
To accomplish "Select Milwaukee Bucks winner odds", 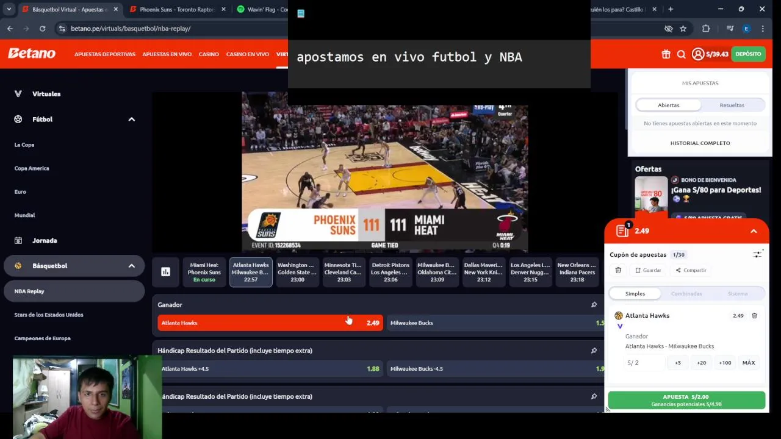I will 495,323.
